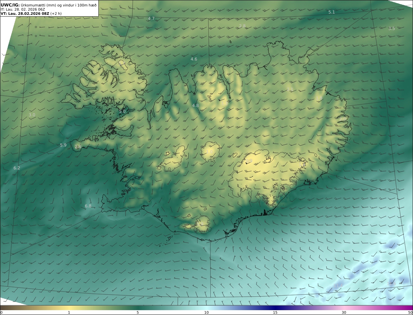Click the 4.7 value label on the map
The image size is (413, 315).
pyautogui.click(x=151, y=19)
